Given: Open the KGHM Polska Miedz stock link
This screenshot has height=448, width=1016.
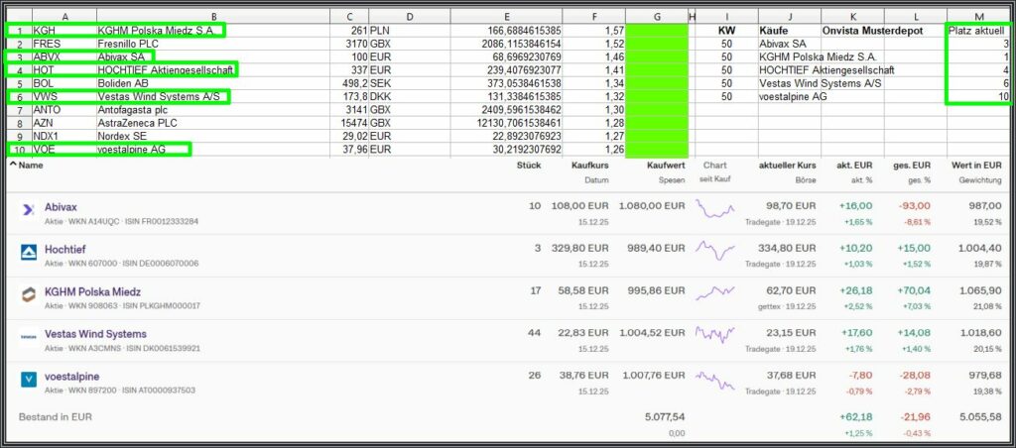Looking at the screenshot, I should tap(92, 292).
